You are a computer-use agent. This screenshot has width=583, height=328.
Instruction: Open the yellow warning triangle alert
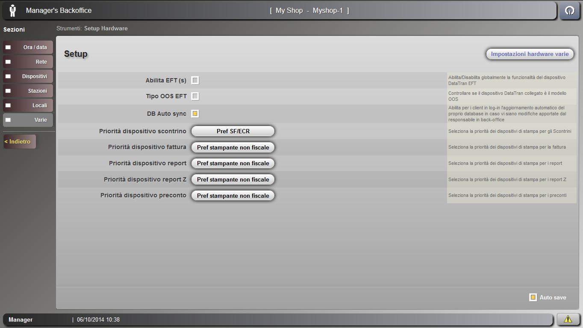tap(568, 319)
